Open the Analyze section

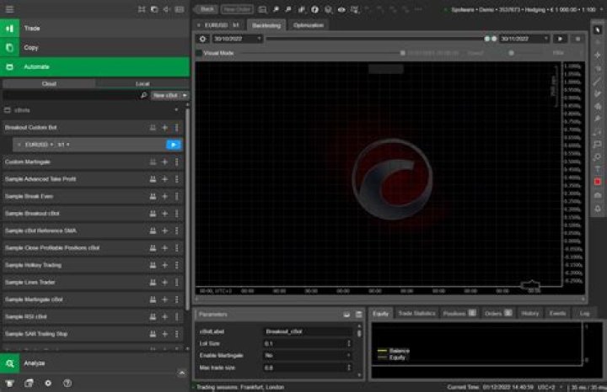click(94, 363)
